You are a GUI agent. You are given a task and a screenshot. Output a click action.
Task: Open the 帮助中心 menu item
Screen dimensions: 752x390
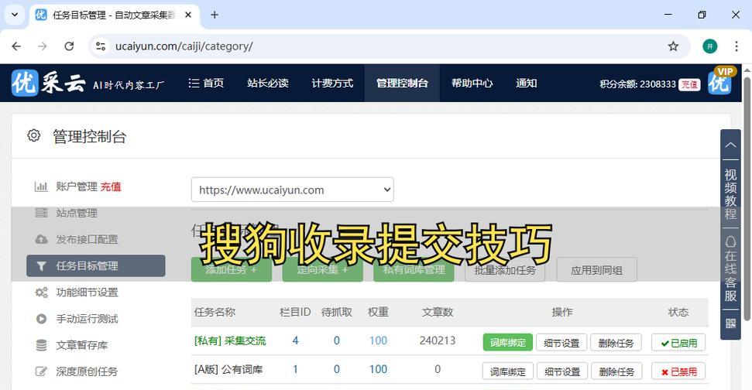click(472, 83)
